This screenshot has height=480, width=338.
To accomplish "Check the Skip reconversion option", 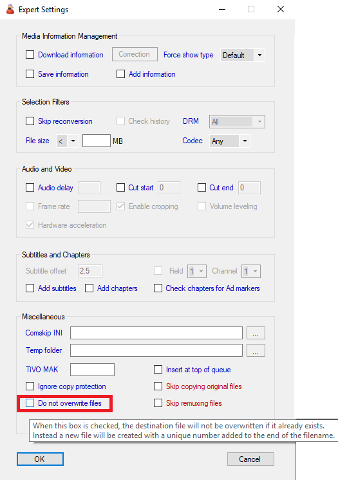I will (x=30, y=121).
